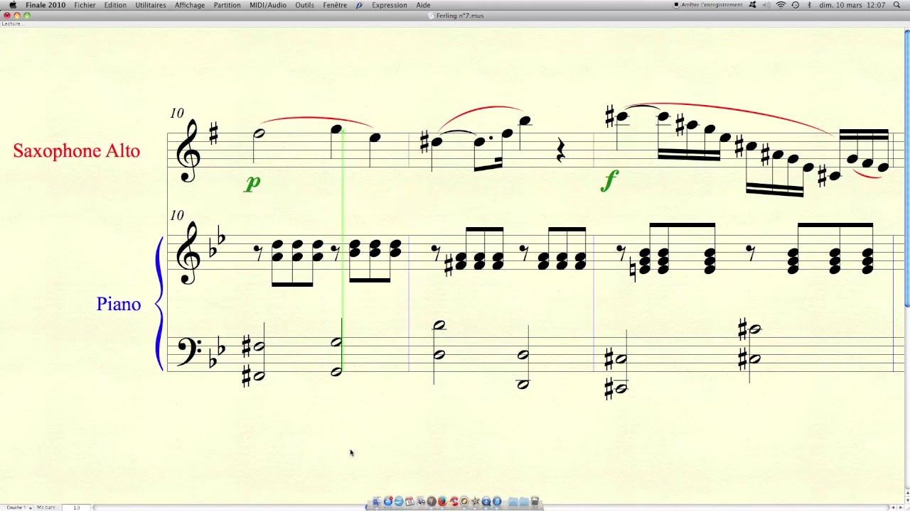Screen dimensions: 910x511
Task: Open Firefox from the Dock
Action: pyautogui.click(x=442, y=502)
